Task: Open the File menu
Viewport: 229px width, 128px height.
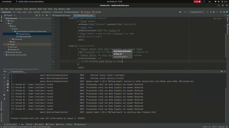Action: click(x=2, y=9)
